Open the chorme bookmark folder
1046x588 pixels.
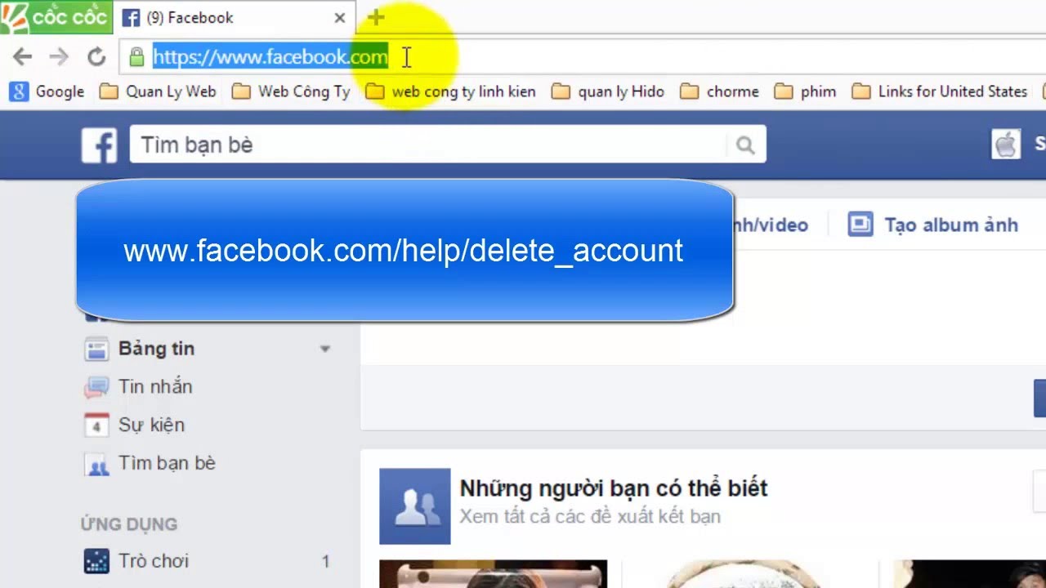pyautogui.click(x=719, y=91)
